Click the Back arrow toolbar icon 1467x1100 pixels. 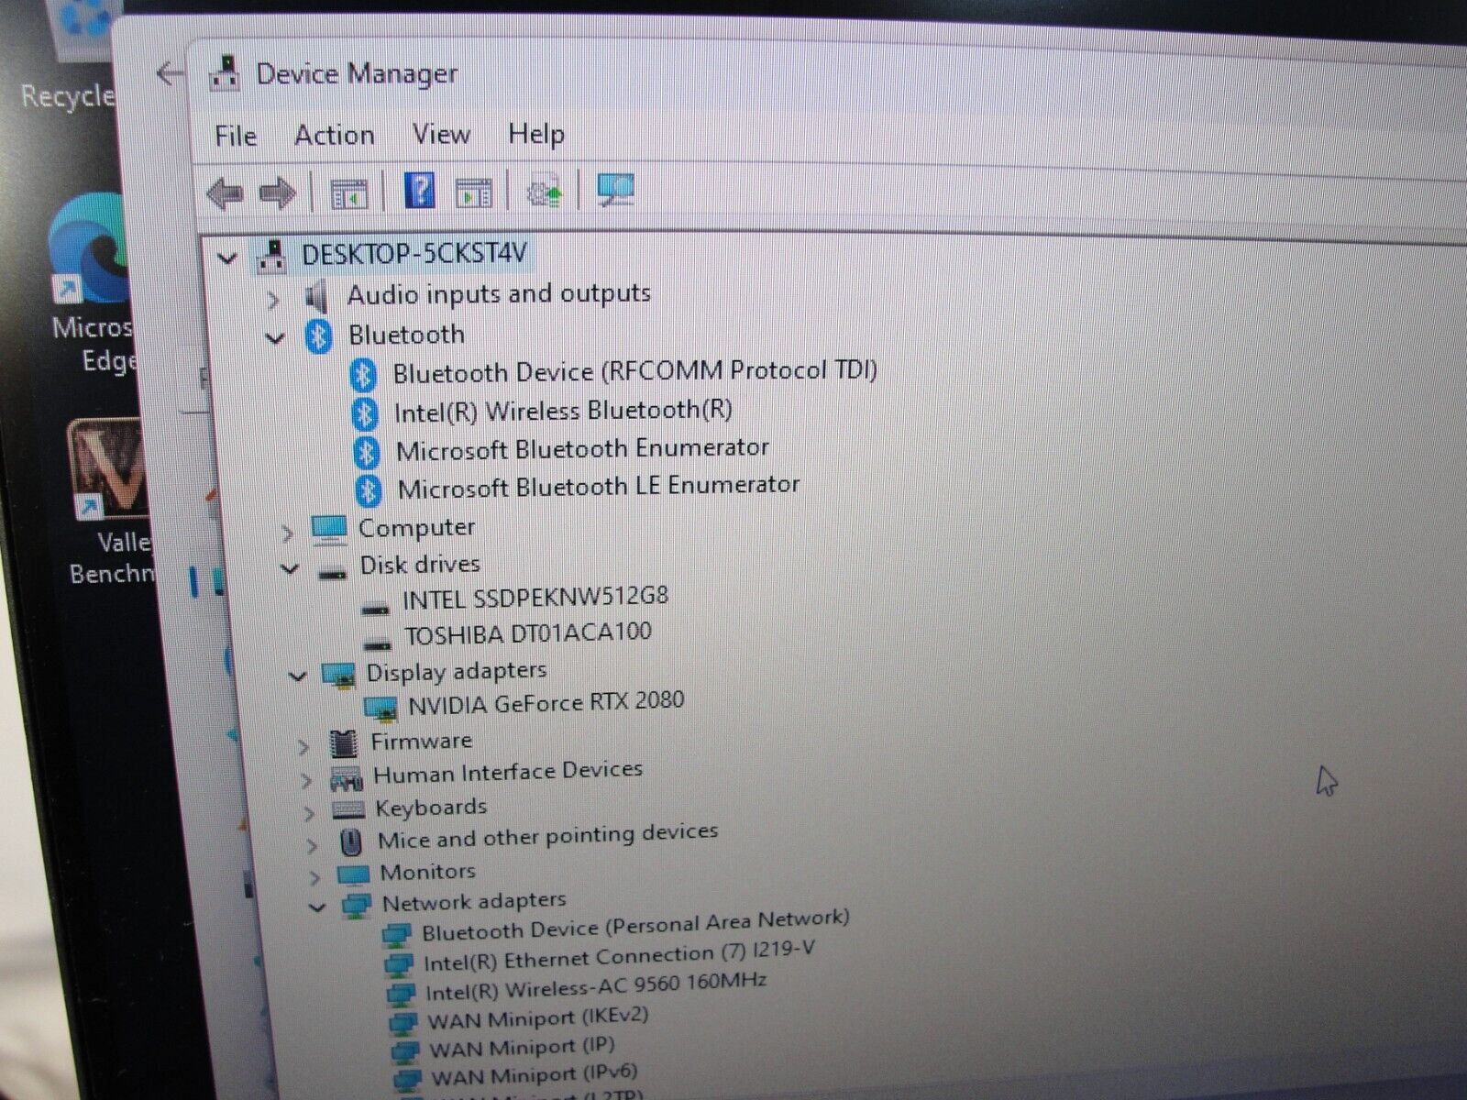tap(225, 193)
